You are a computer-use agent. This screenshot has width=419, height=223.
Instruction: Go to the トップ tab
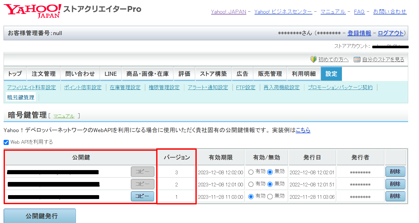[x=15, y=74]
